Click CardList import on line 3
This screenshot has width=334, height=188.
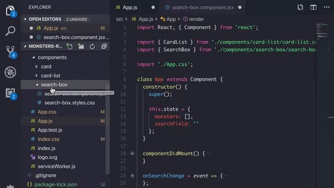175,42
